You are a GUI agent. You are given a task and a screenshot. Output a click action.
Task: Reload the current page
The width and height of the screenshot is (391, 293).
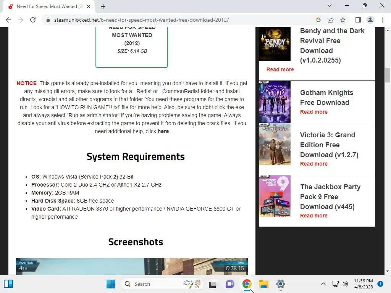[x=33, y=20]
